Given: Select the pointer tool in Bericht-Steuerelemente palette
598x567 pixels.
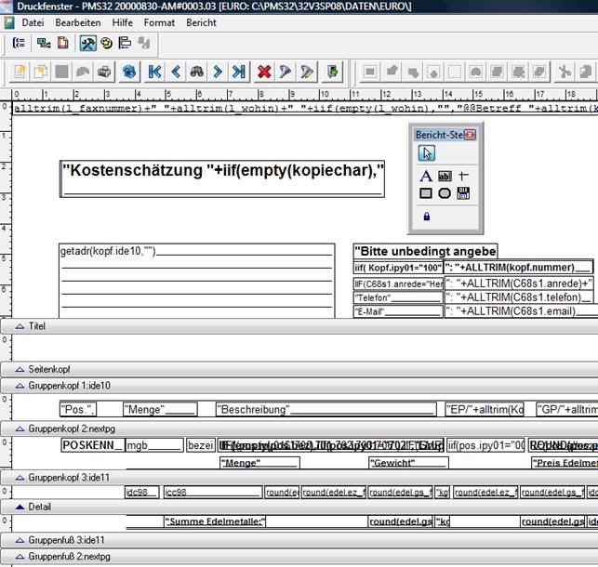Looking at the screenshot, I should [x=427, y=153].
